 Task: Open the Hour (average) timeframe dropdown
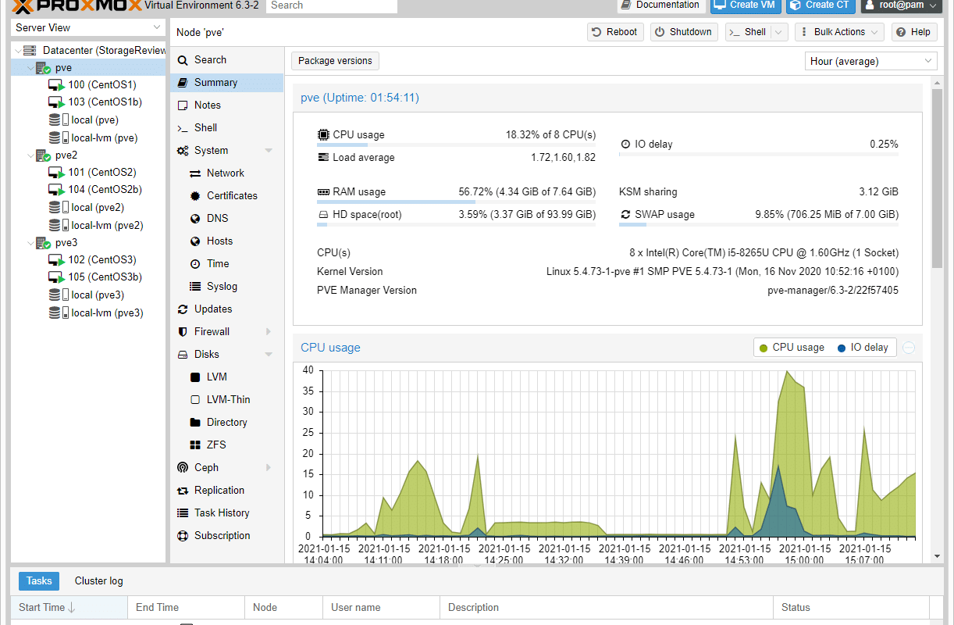(870, 61)
